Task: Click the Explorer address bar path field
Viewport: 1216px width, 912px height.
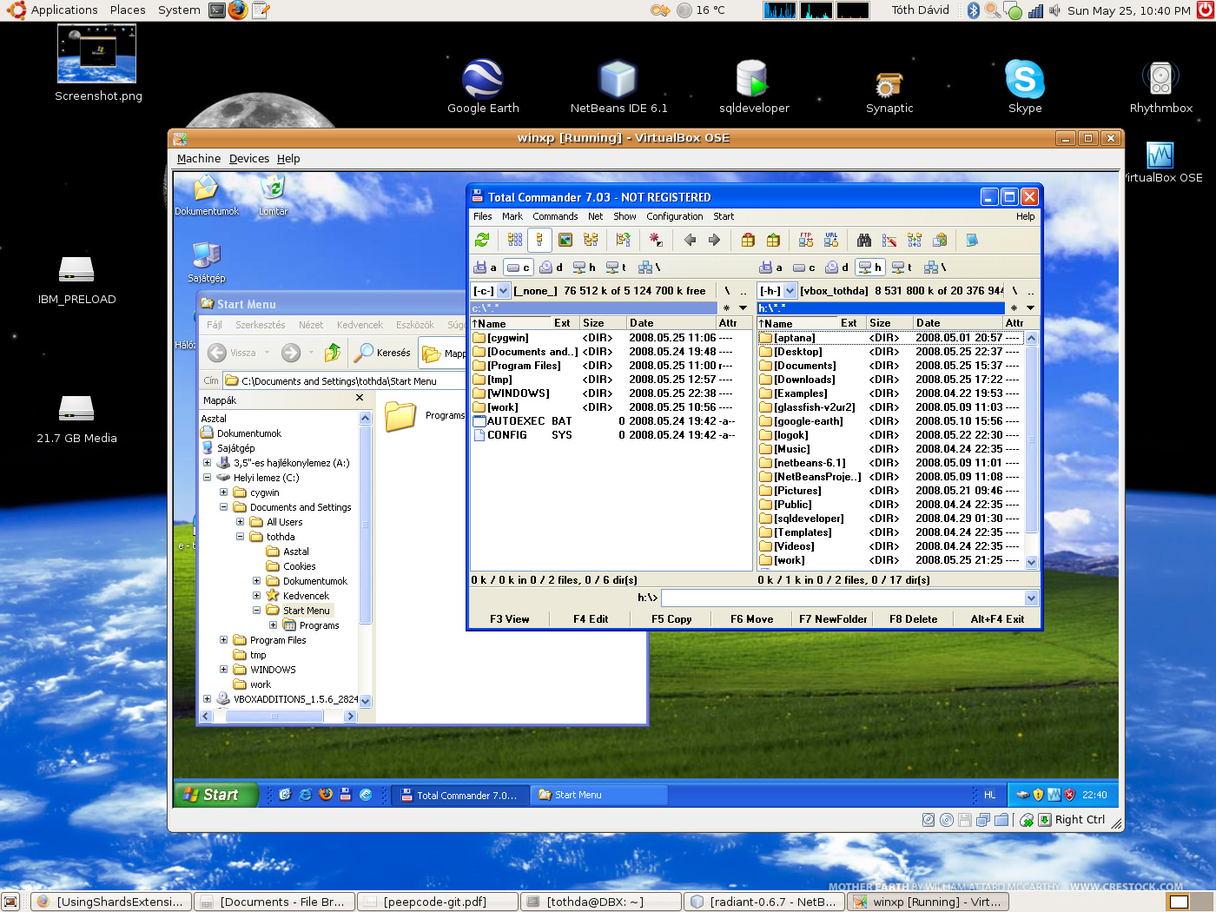Action: pyautogui.click(x=343, y=380)
